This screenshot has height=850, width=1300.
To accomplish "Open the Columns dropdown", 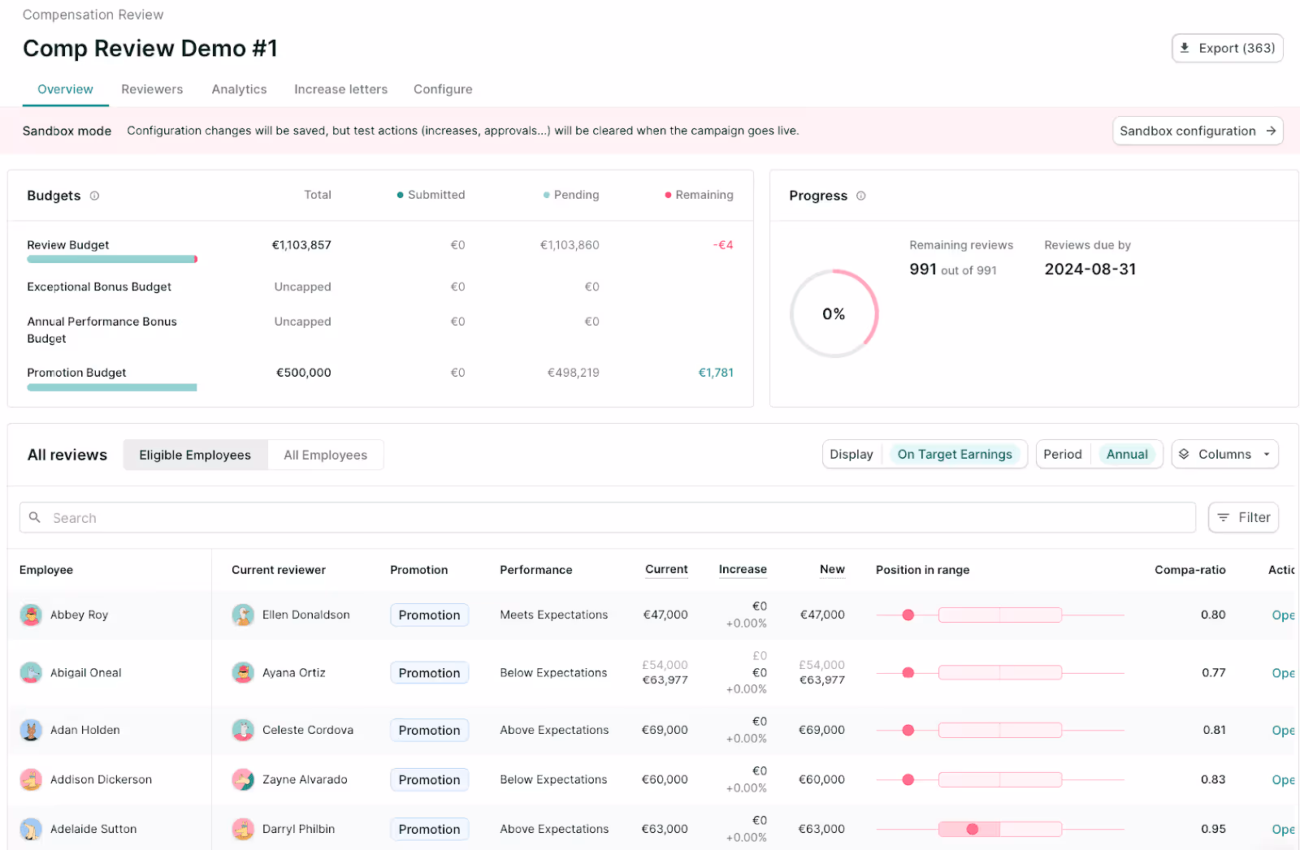I will point(1224,454).
